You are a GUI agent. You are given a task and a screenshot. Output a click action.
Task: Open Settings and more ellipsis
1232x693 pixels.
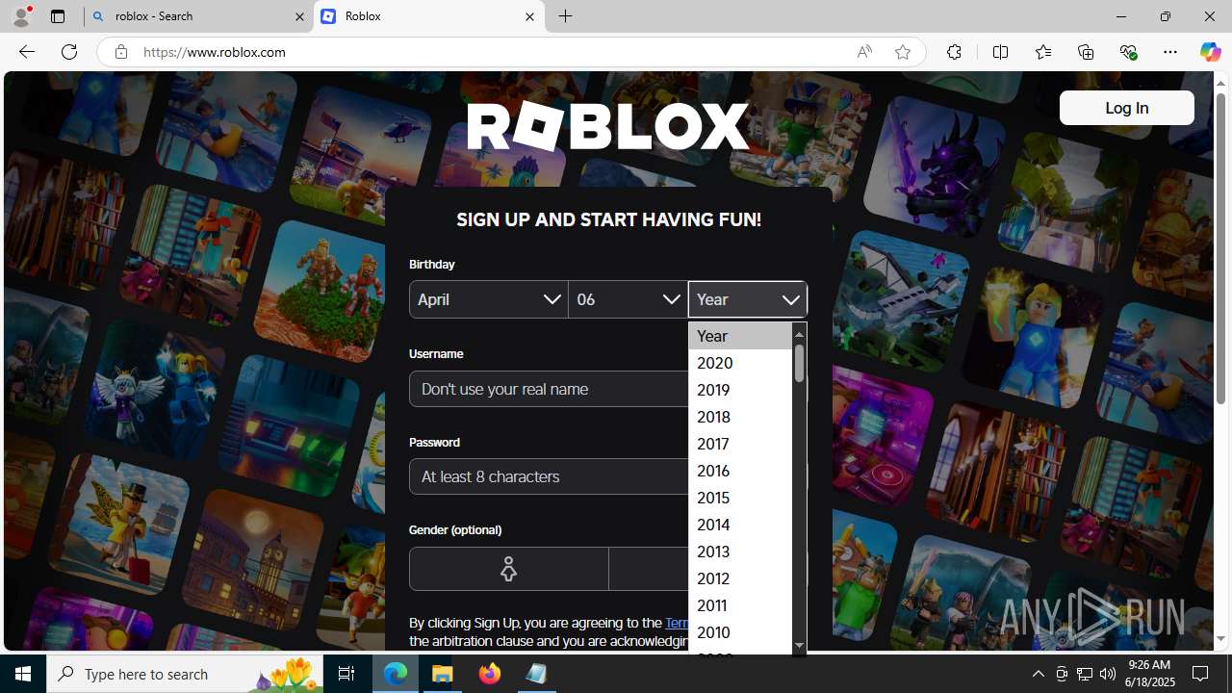click(x=1170, y=52)
